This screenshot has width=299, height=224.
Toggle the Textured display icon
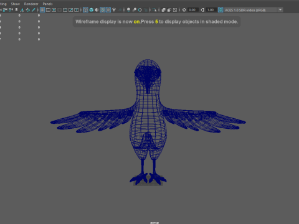tap(108, 10)
